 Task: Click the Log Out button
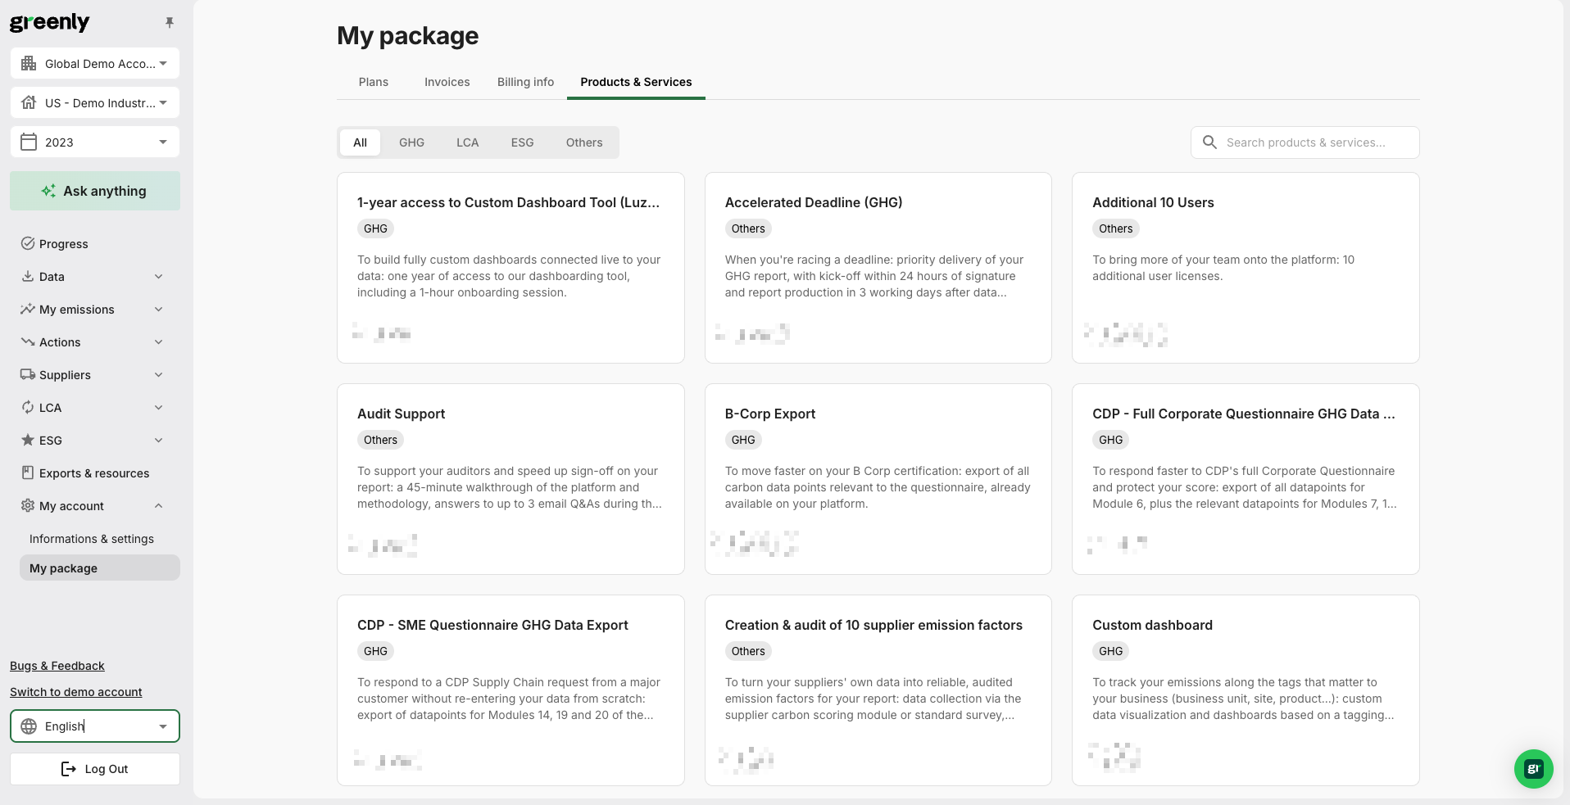[95, 769]
